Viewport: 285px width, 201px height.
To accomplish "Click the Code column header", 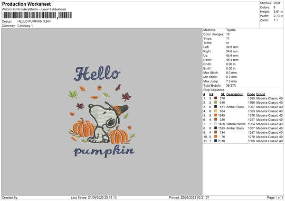I will [251, 94].
